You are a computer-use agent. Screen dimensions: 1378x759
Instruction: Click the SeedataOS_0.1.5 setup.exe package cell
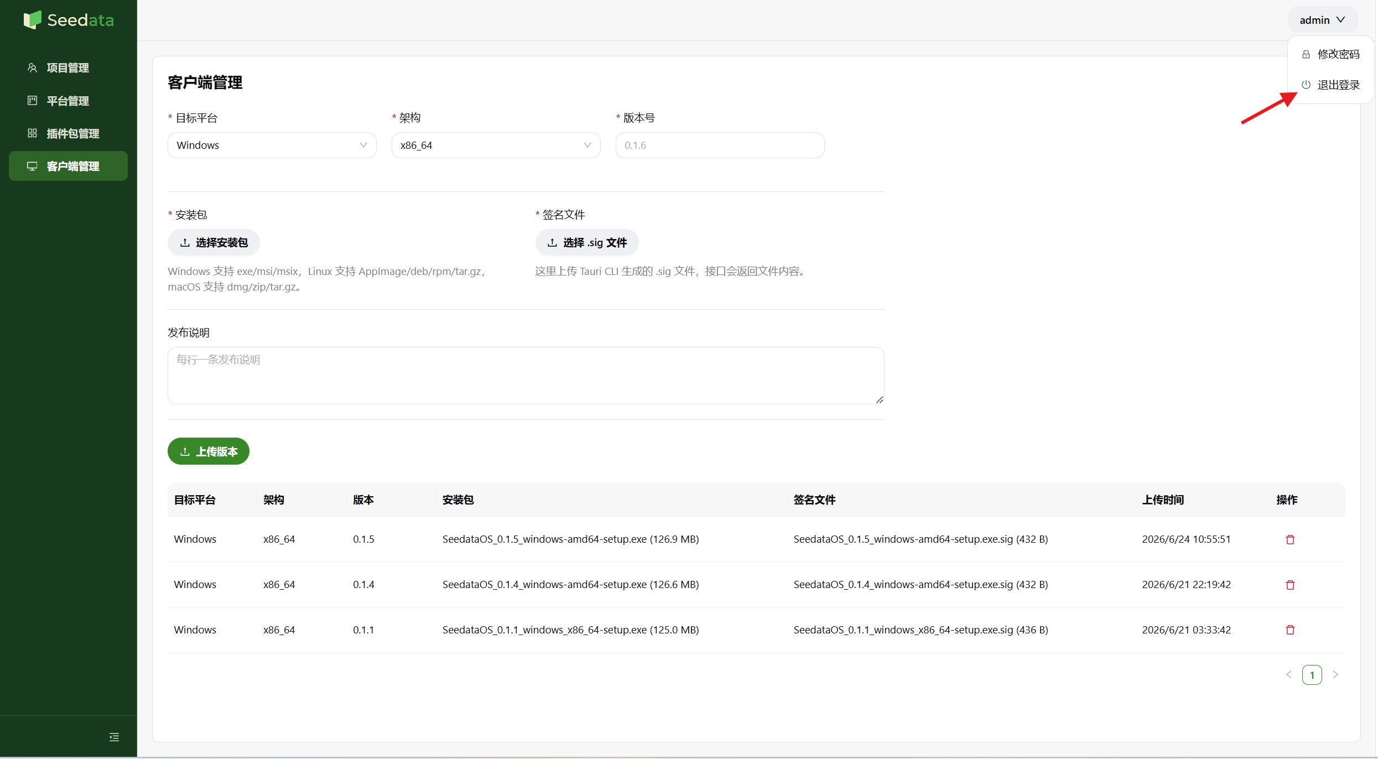570,539
